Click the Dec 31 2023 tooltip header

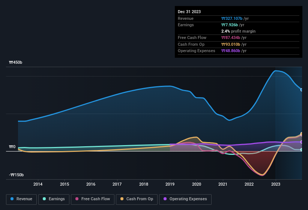tap(189, 12)
